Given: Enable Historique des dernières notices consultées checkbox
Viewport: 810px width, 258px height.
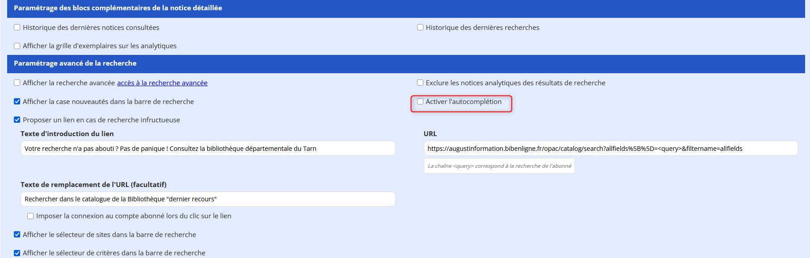Looking at the screenshot, I should [x=17, y=28].
